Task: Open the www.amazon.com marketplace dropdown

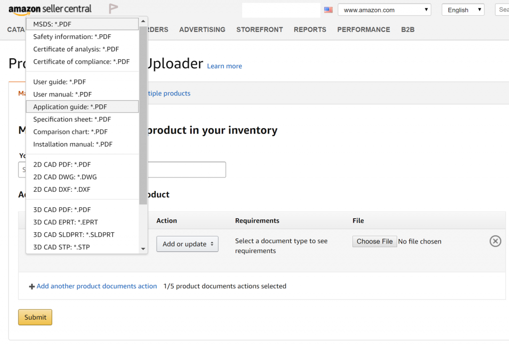Action: click(384, 10)
